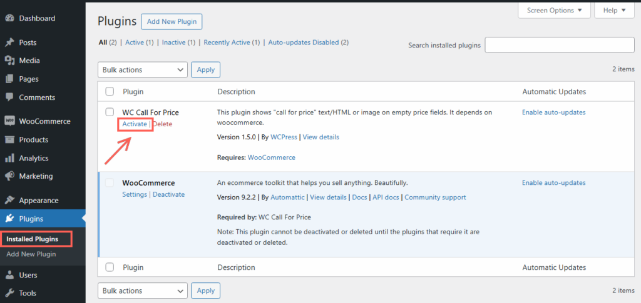Enable auto-updates for WC Call For Price
Viewport: 641px width, 303px height.
pos(553,112)
